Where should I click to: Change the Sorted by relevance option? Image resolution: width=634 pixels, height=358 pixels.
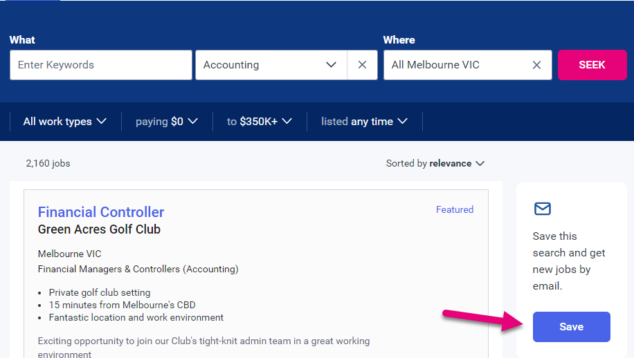pyautogui.click(x=435, y=164)
